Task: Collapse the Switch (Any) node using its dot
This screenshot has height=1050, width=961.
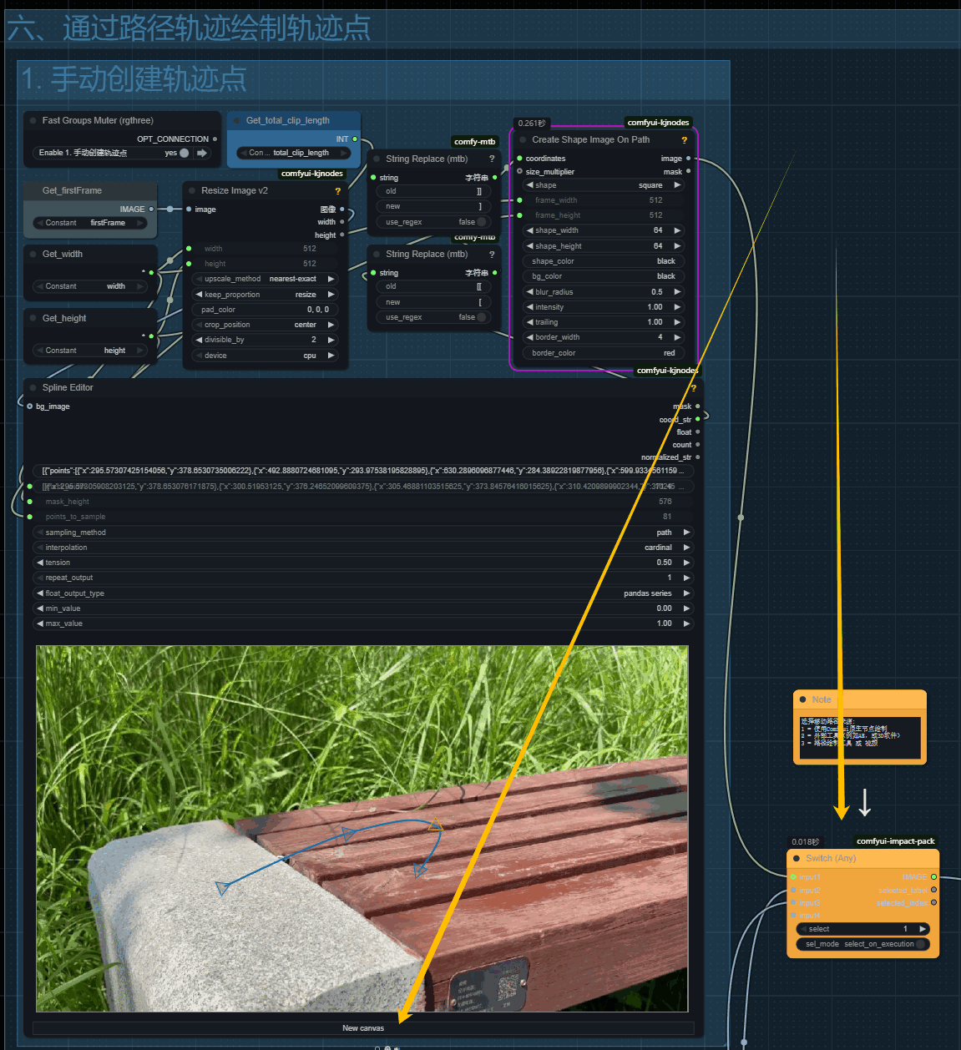Action: (x=797, y=858)
